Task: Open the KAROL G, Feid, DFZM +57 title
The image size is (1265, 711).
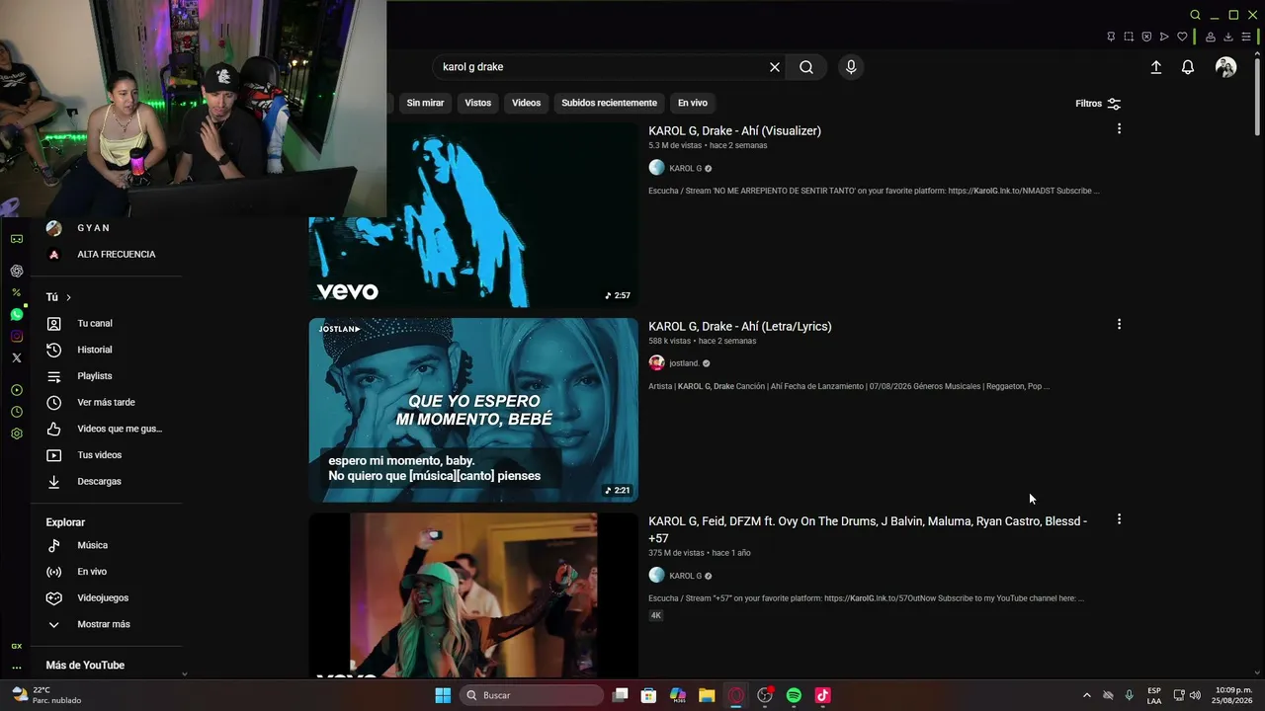Action: coord(868,529)
